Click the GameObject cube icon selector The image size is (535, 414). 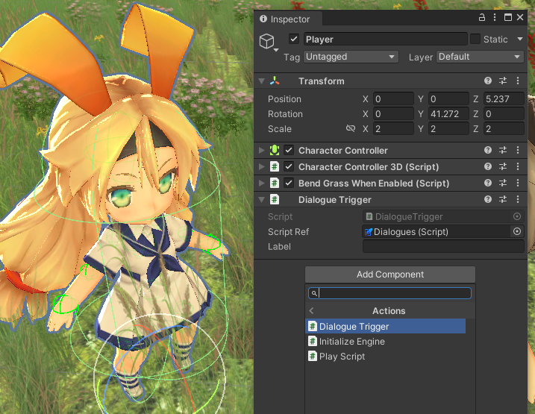(x=268, y=43)
